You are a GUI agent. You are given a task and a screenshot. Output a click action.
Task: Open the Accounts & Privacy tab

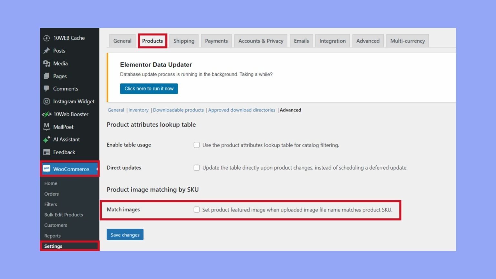click(x=261, y=41)
